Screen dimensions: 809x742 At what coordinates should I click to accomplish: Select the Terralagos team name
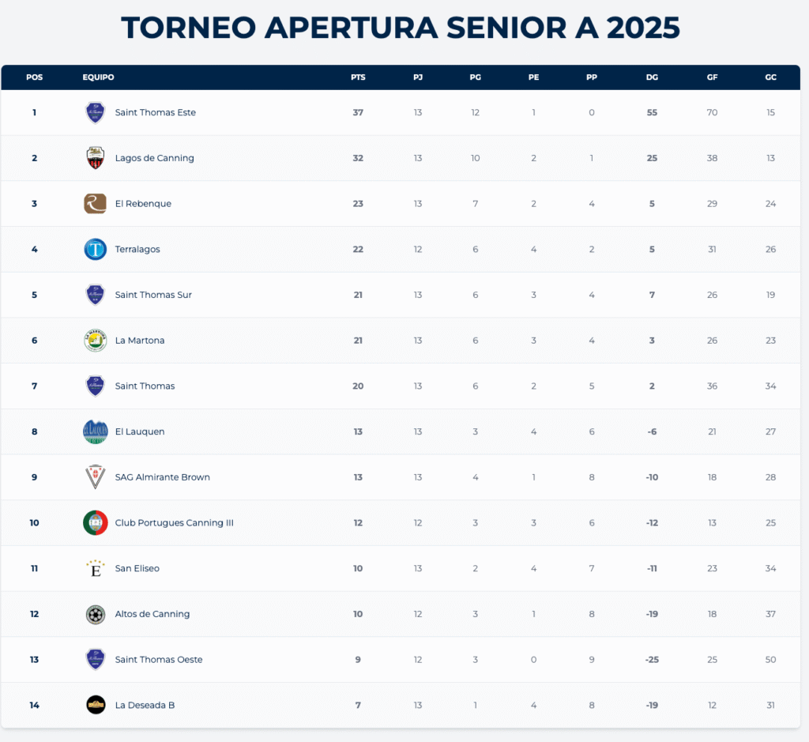coord(137,250)
